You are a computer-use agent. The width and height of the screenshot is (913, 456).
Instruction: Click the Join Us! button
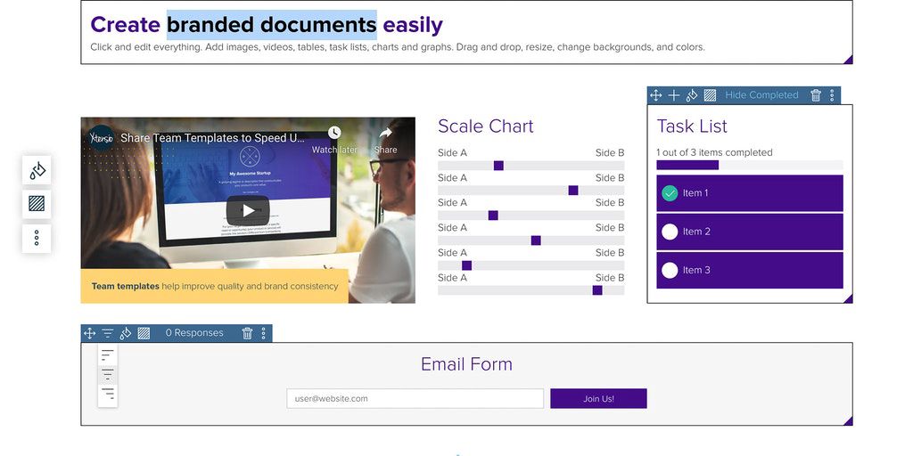coord(598,398)
